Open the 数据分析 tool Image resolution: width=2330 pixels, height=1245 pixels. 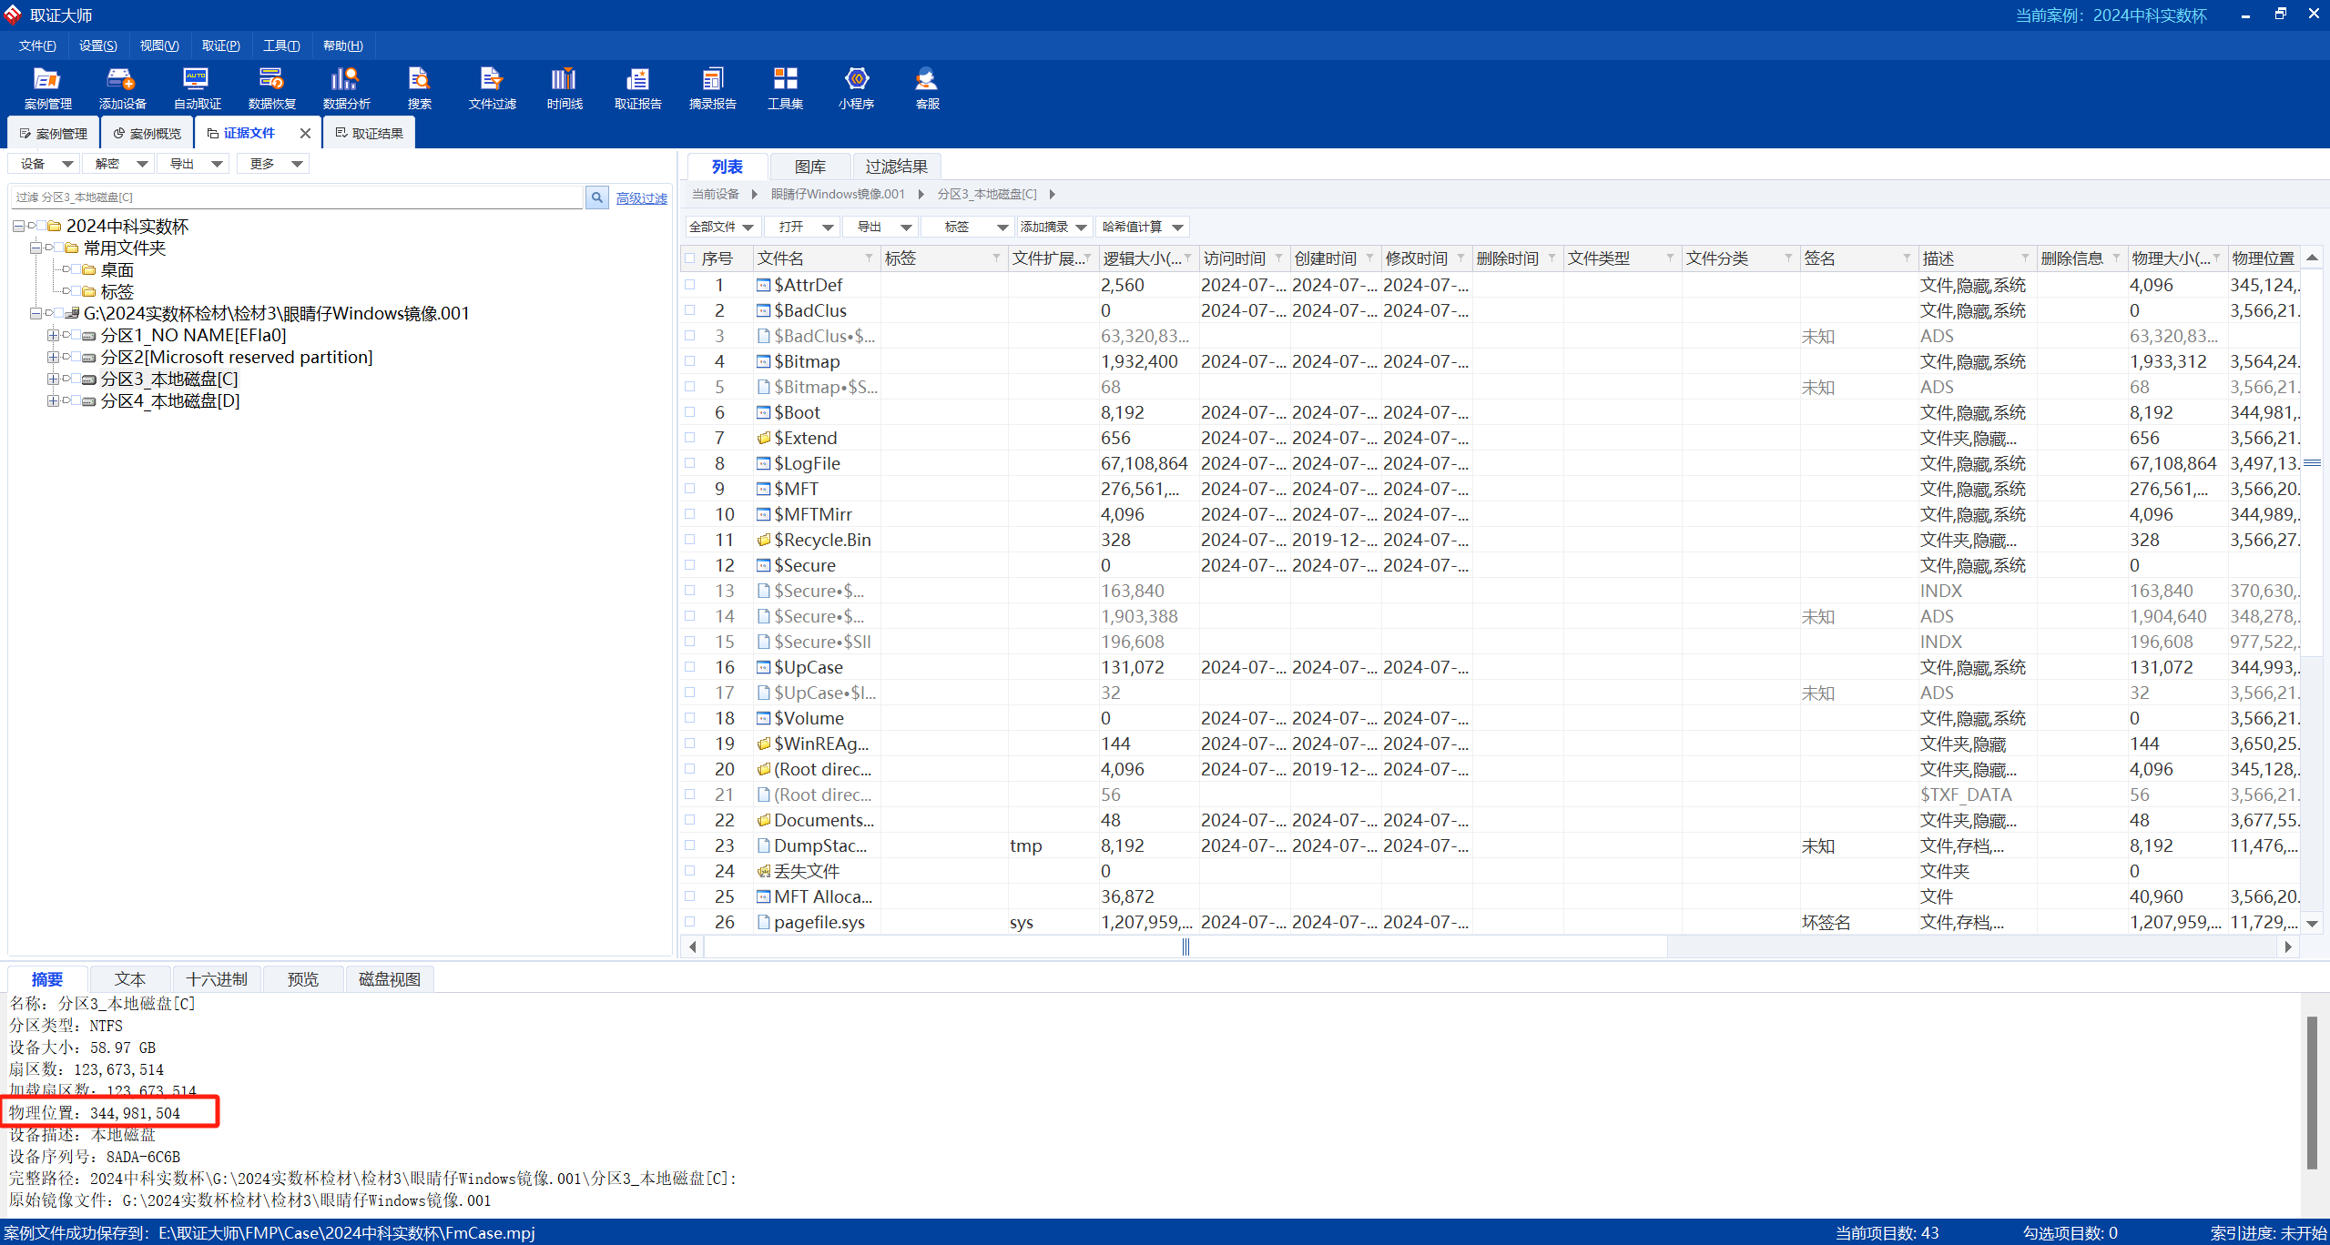346,88
